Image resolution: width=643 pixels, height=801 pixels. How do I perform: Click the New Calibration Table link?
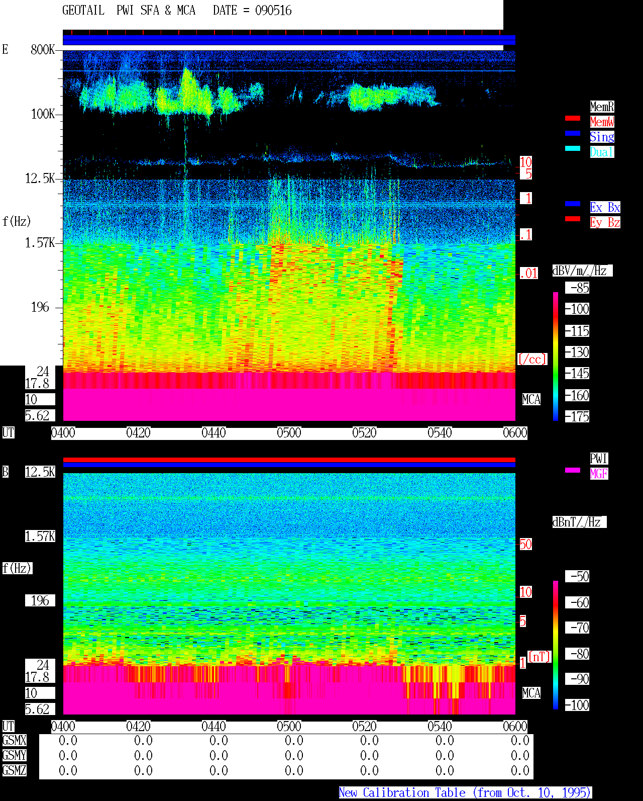coord(465,793)
